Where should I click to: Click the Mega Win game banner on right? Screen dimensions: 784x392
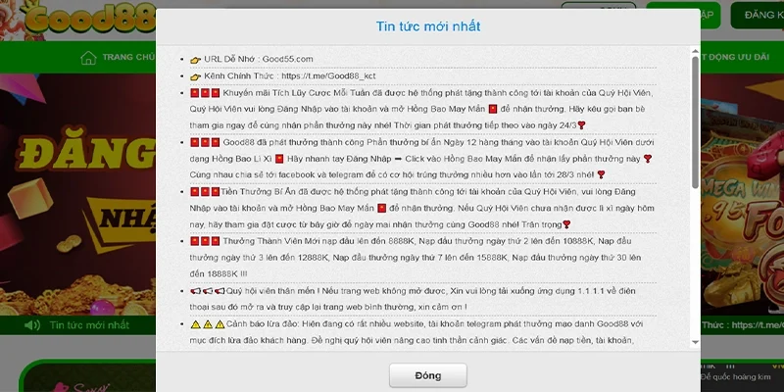[742, 195]
